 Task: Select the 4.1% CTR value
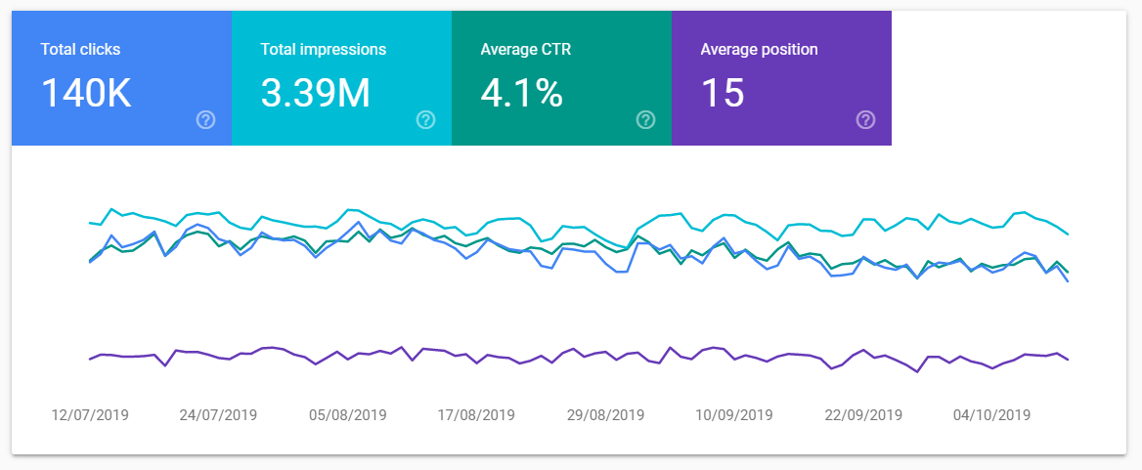(521, 93)
